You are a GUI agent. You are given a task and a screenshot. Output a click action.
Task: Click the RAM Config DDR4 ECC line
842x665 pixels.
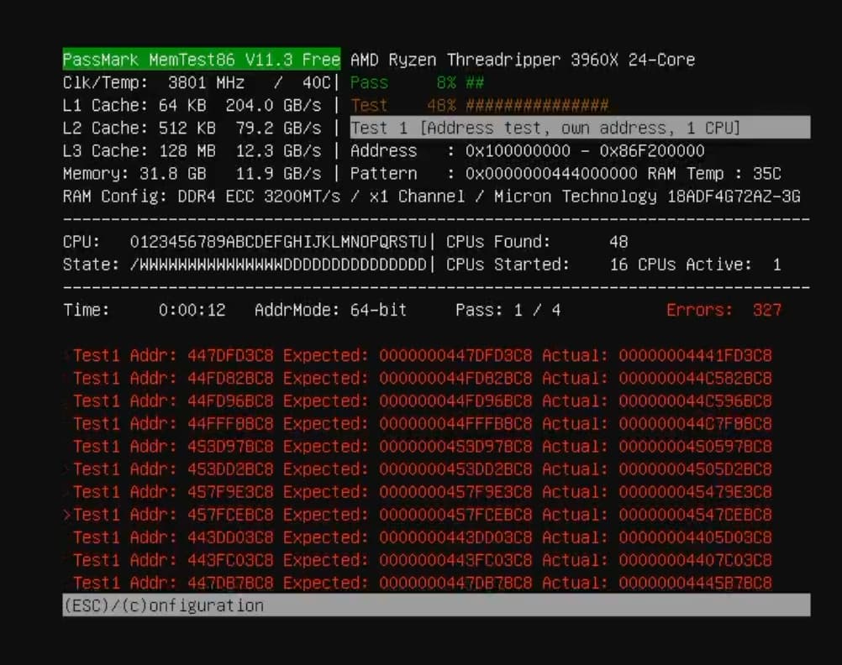[431, 196]
